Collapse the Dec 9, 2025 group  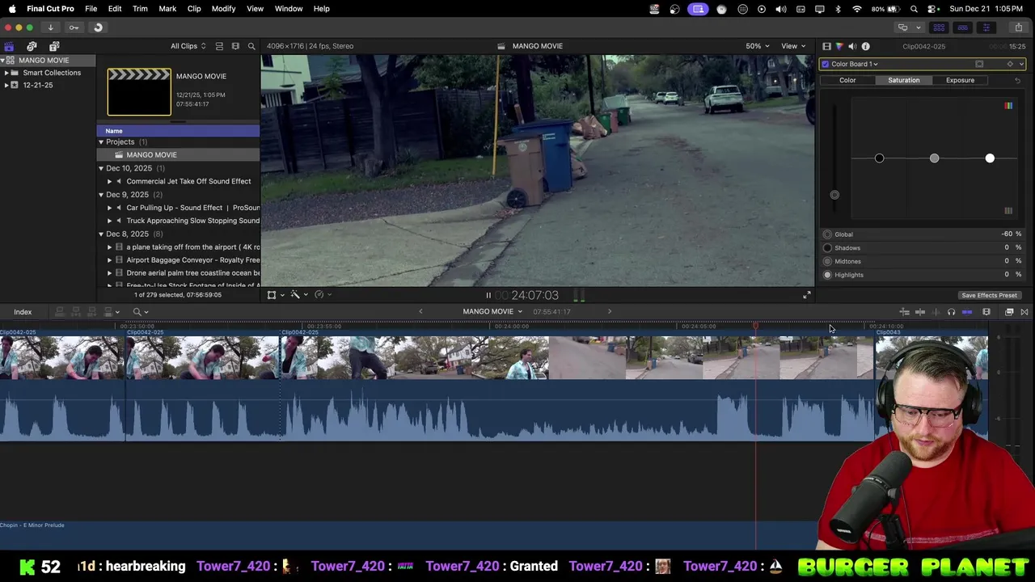[101, 195]
